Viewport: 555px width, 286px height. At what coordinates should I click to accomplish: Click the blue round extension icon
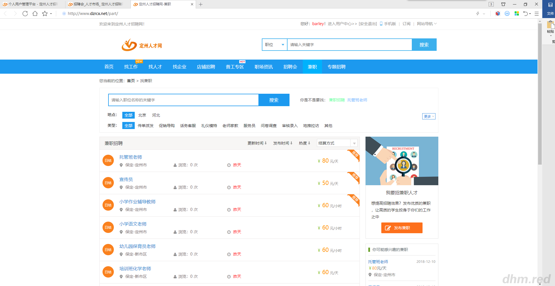point(507,14)
